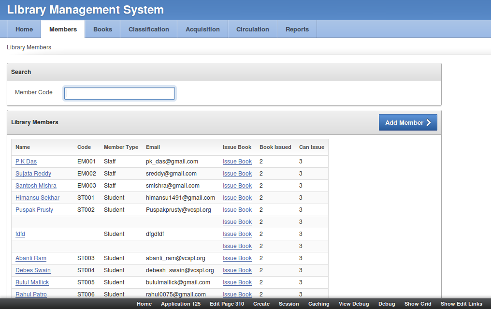Focus the Member Code search field
This screenshot has height=309, width=491.
click(x=119, y=93)
